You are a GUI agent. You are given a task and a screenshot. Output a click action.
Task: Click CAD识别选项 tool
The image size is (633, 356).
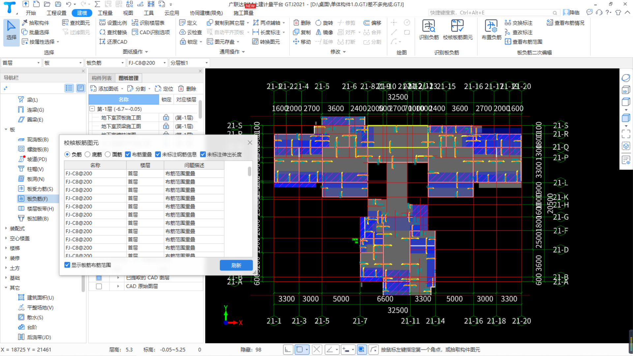click(x=151, y=32)
